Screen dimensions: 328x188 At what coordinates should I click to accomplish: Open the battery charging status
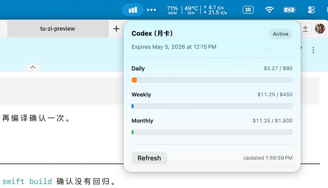click(x=289, y=10)
